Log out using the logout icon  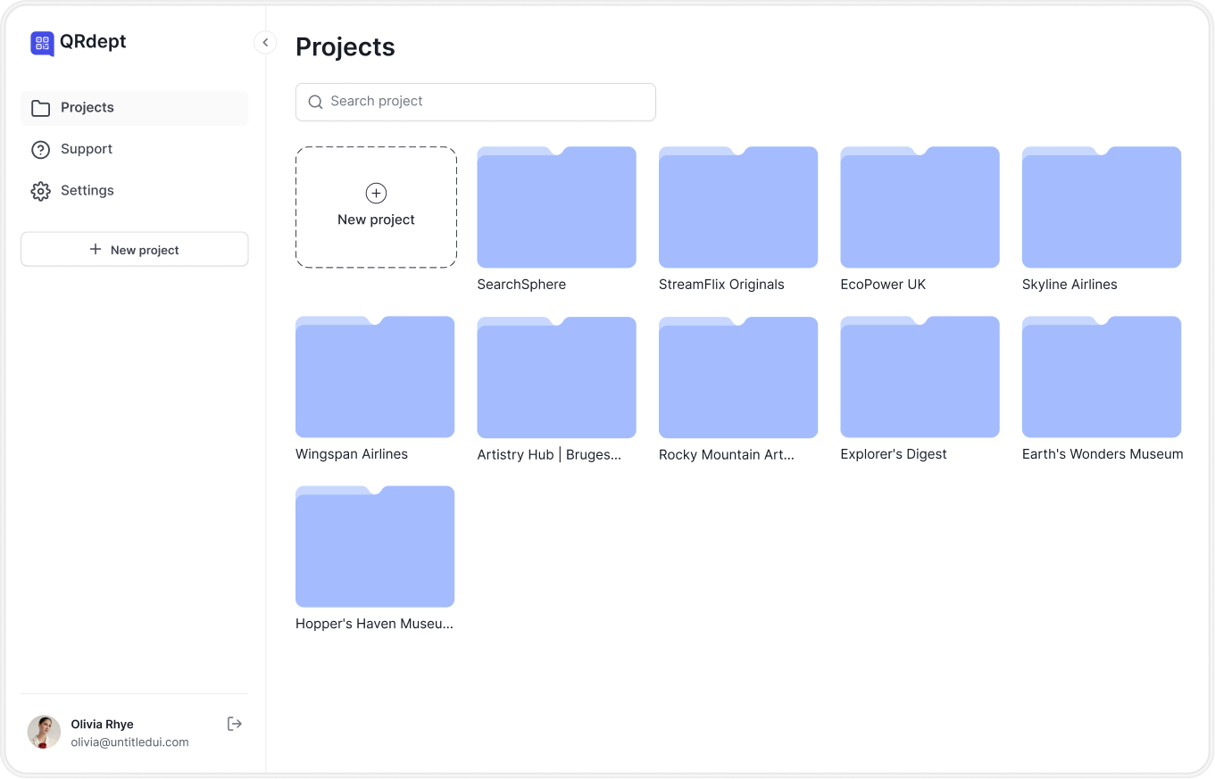[234, 724]
